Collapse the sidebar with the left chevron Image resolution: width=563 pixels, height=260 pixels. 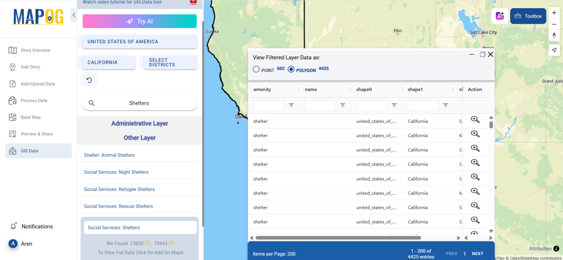74,15
